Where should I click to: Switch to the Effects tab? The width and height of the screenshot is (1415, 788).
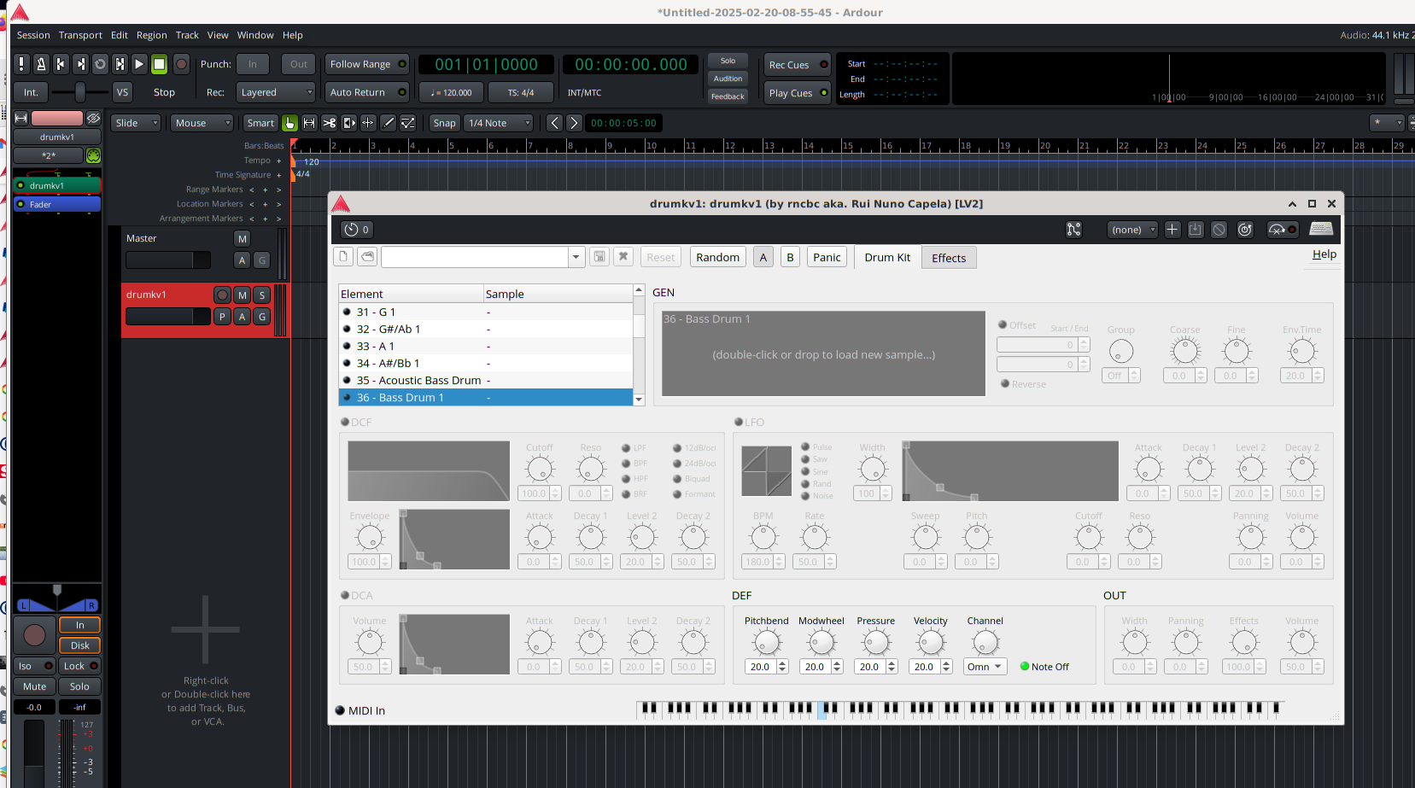tap(949, 258)
